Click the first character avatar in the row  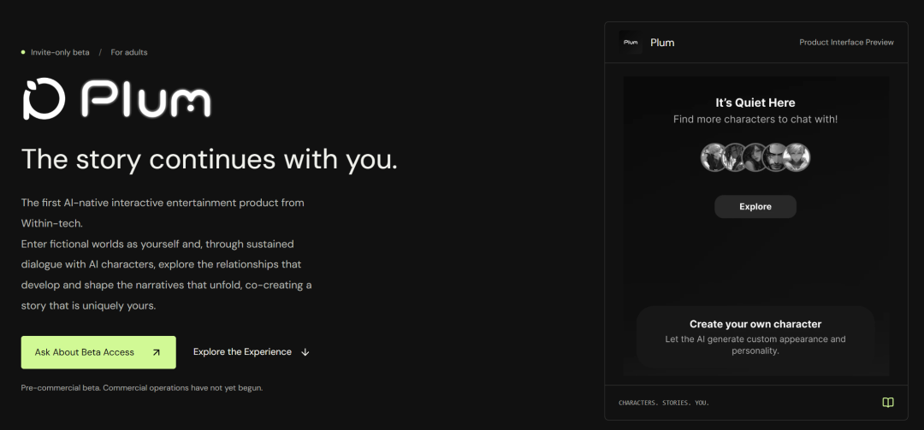click(714, 157)
